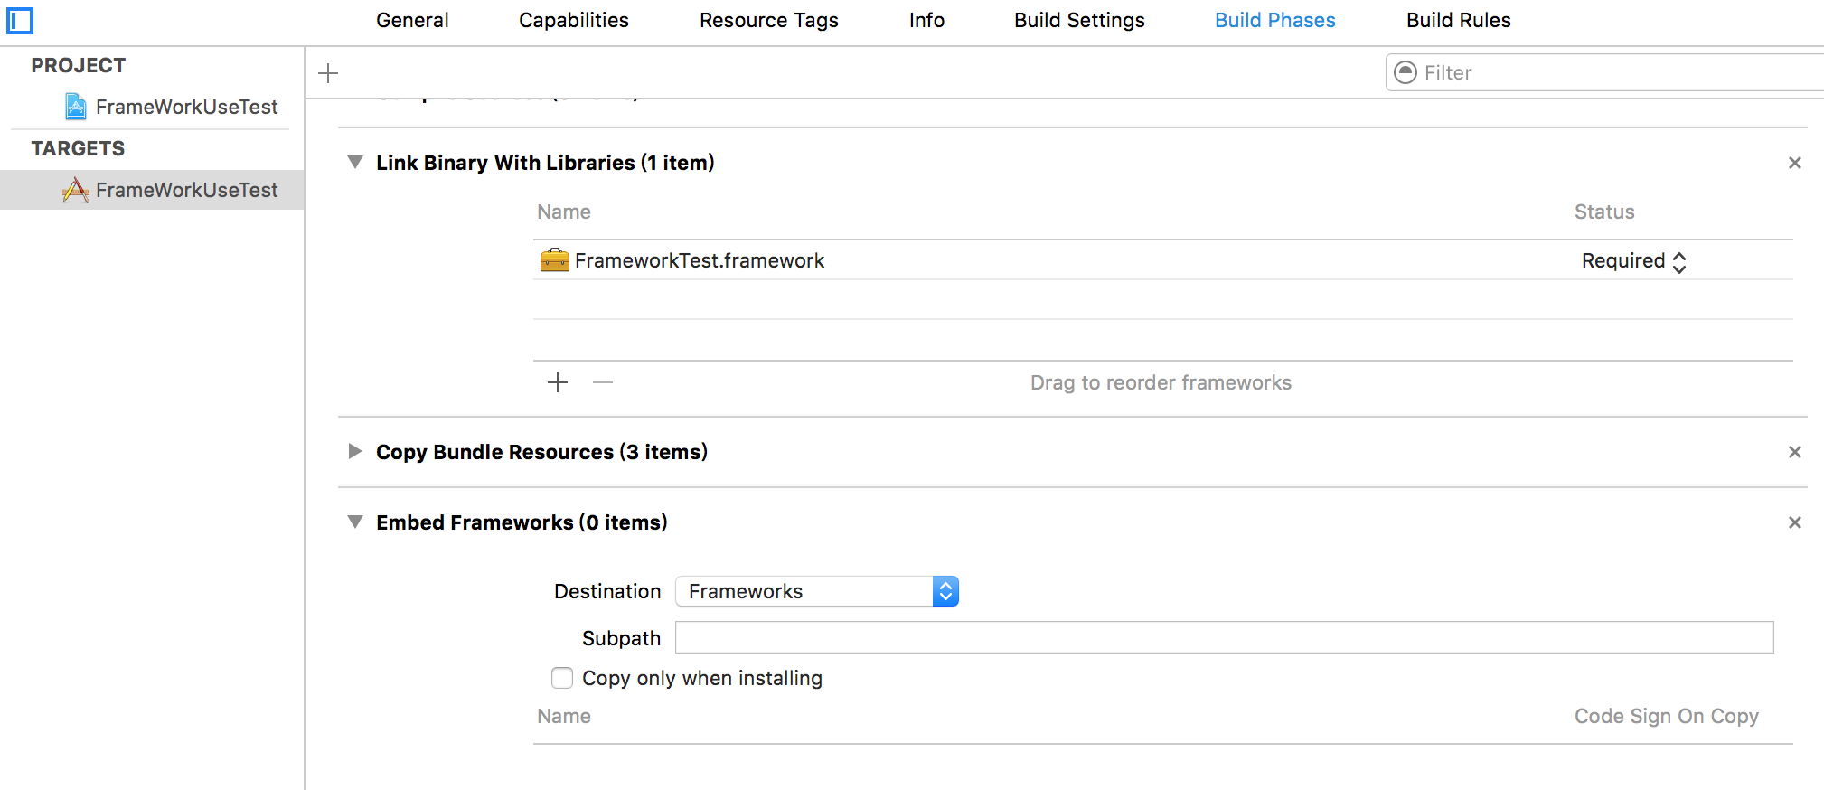Screen dimensions: 1824x790
Task: Toggle the project navigator sidebar icon
Action: pyautogui.click(x=20, y=20)
